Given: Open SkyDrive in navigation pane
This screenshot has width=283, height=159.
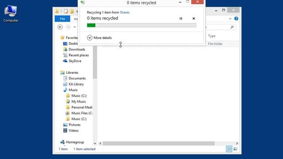Looking at the screenshot, I should pos(72,61).
